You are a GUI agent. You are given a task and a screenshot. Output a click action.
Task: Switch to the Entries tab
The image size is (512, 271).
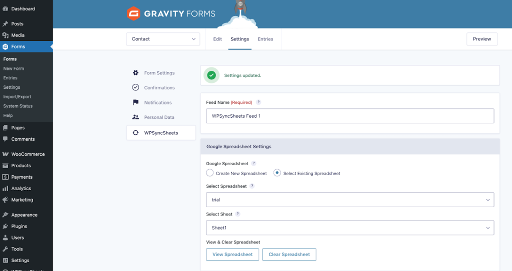[x=265, y=39]
